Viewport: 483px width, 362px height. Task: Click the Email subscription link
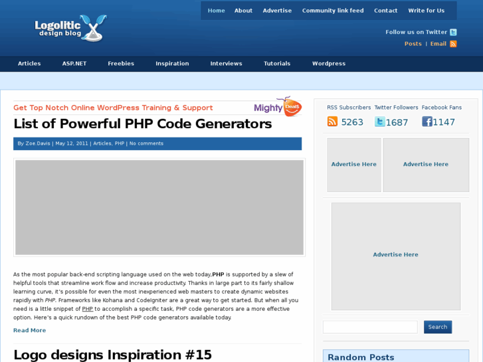coord(438,44)
